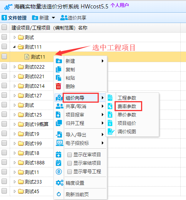
Task: Select 费率参数 in the submenu
Action: coord(127,106)
